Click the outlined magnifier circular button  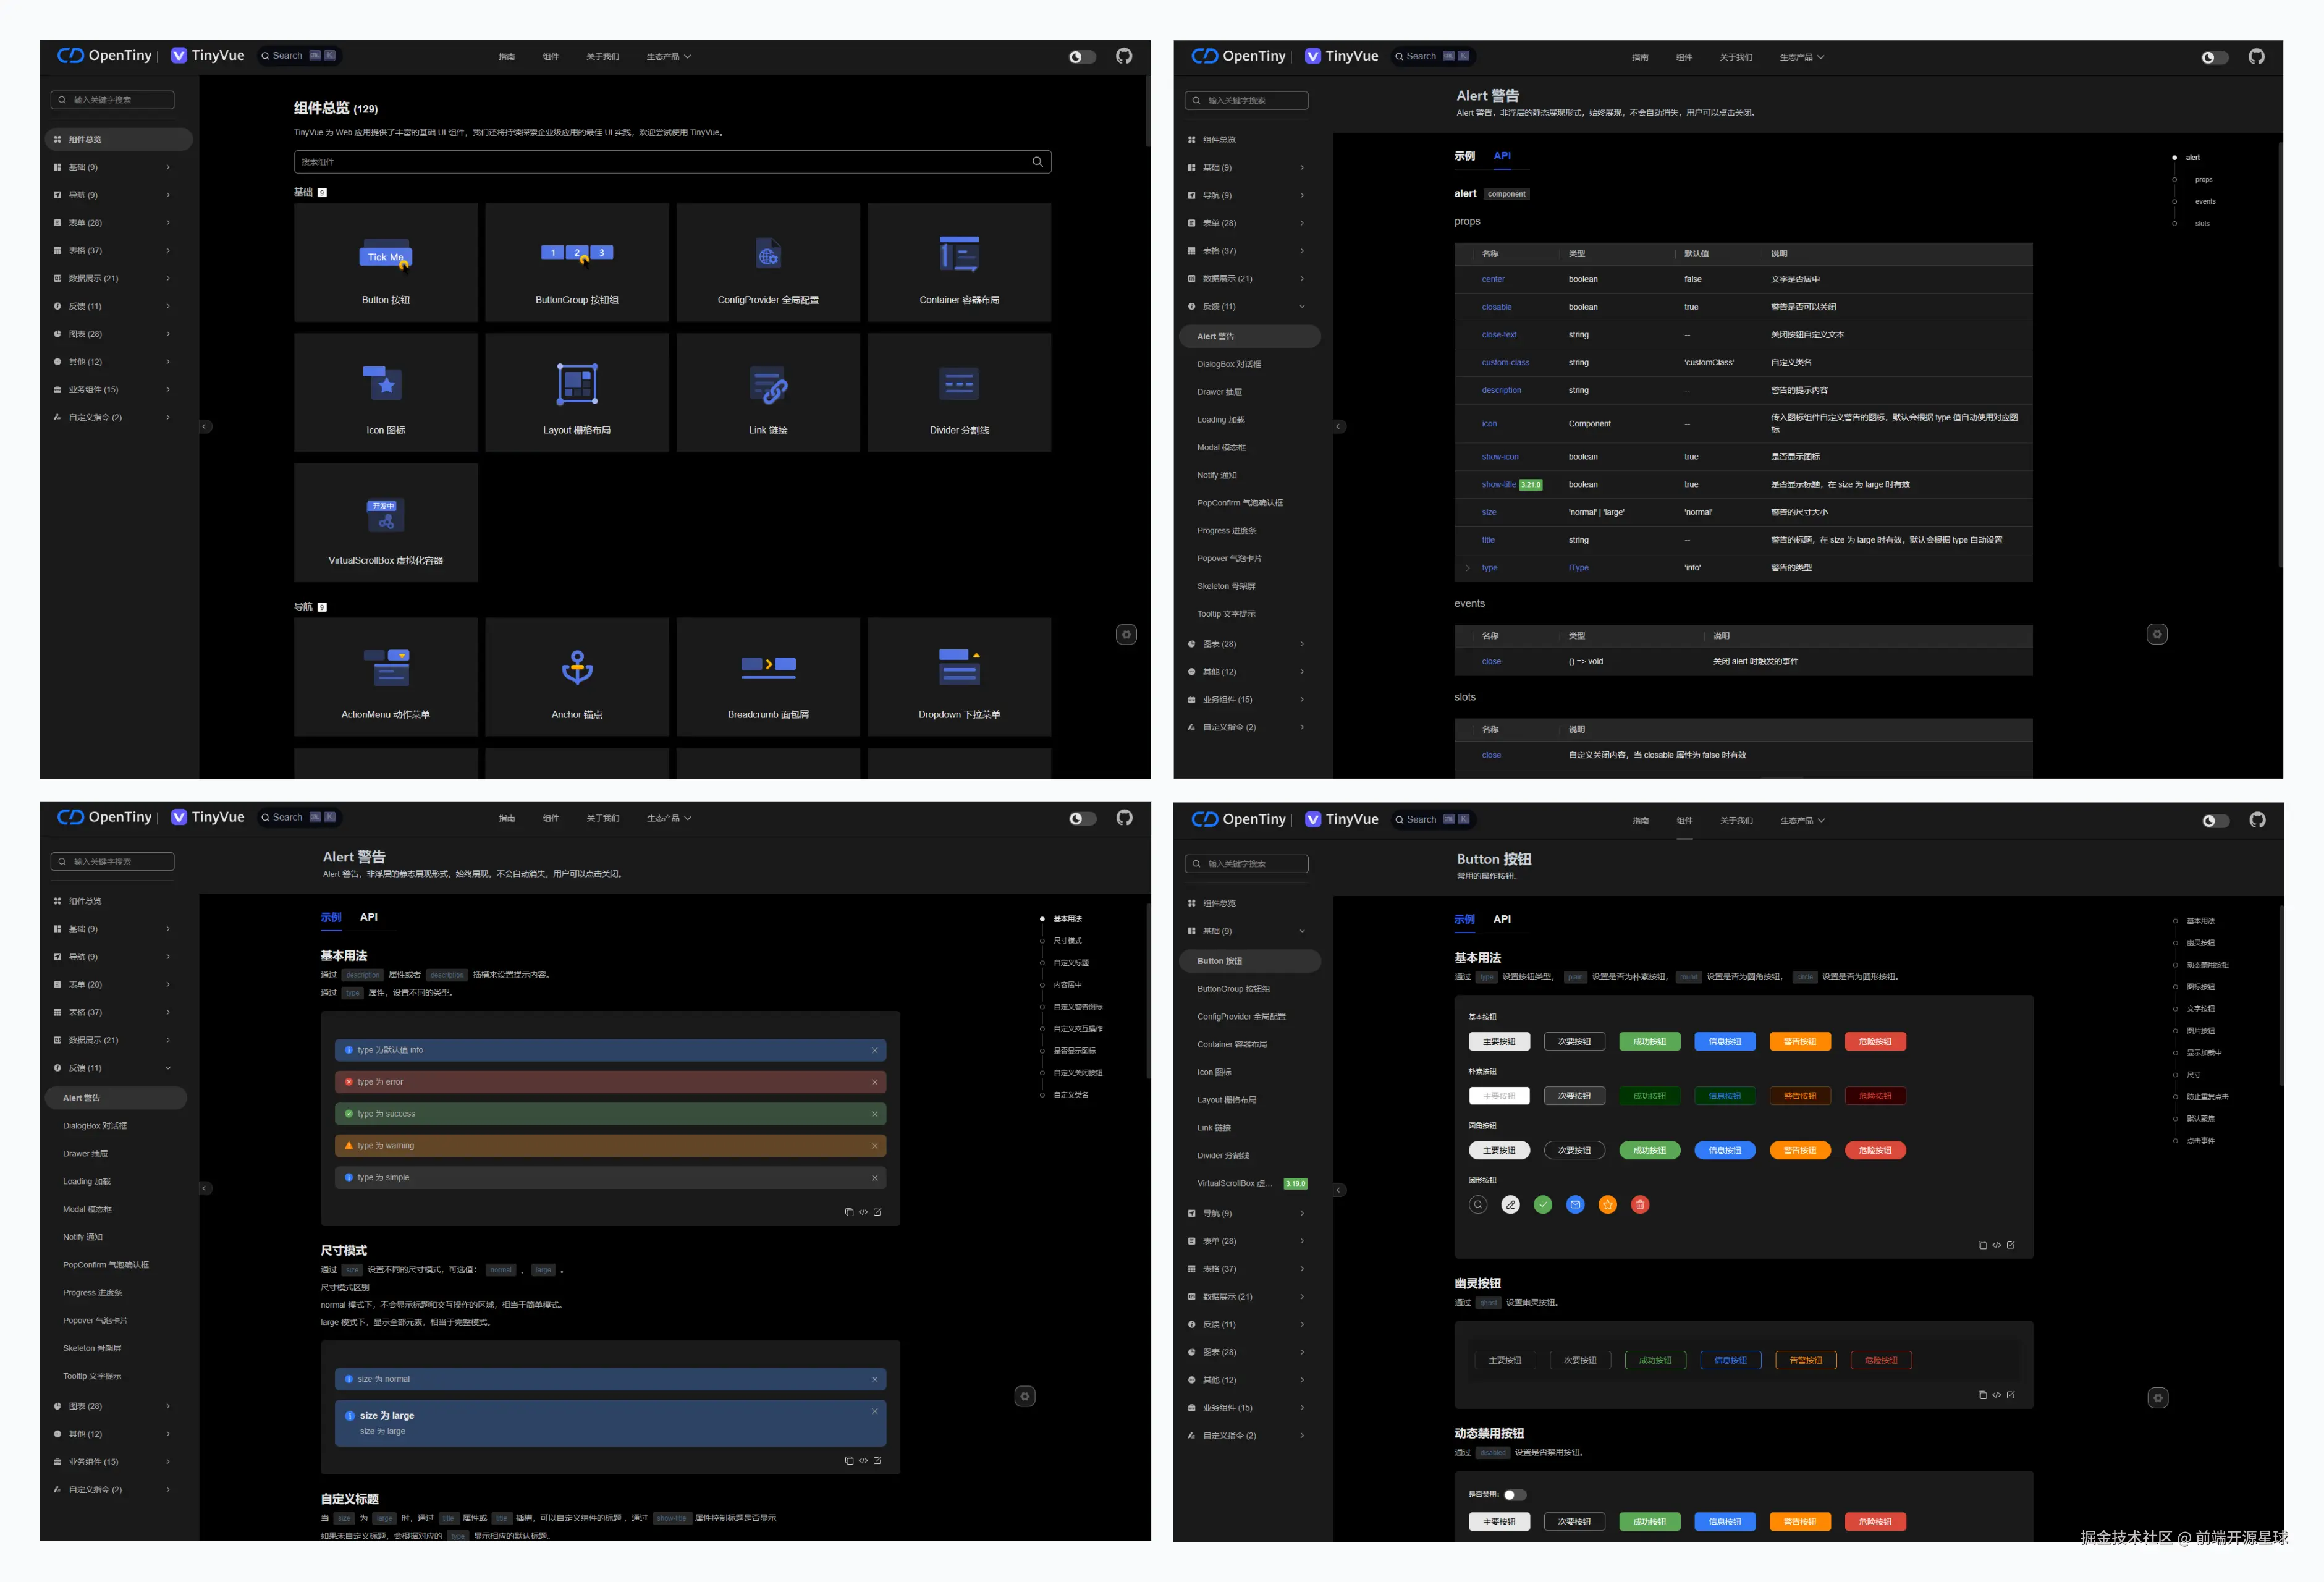point(1478,1205)
